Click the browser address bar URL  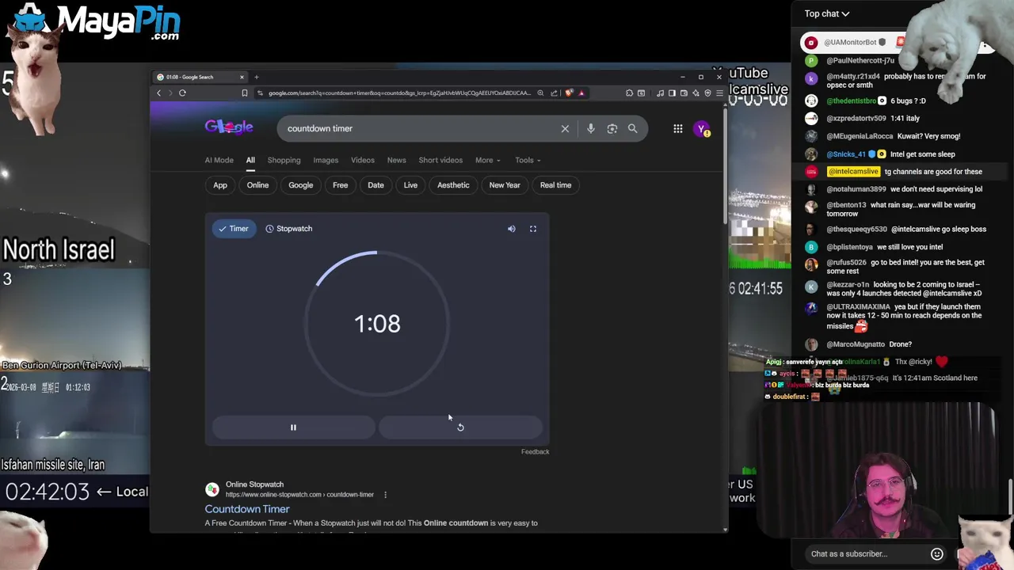398,93
